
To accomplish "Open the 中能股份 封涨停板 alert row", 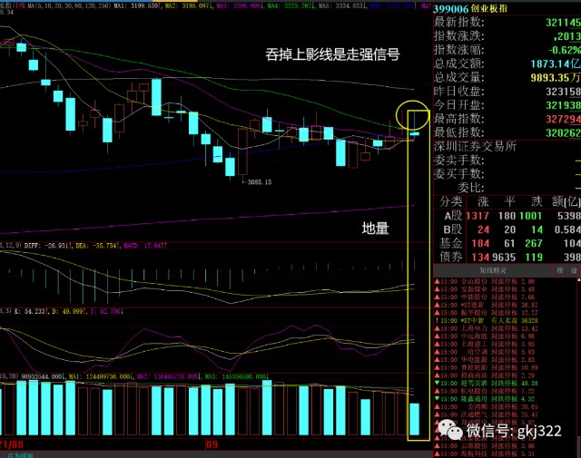I will [x=485, y=297].
